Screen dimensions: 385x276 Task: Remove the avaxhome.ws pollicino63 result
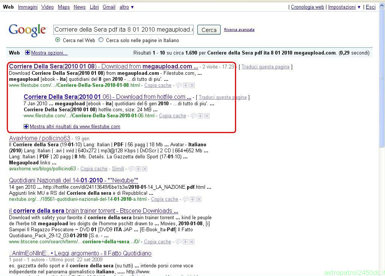(145, 169)
